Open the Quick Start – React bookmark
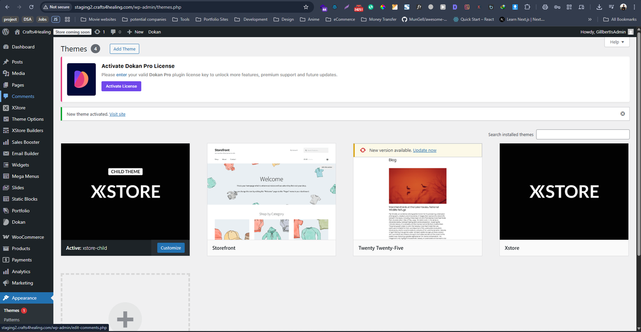 click(473, 19)
